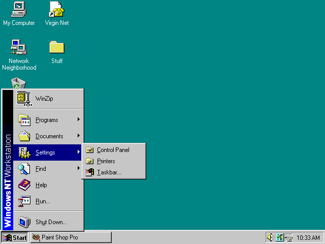
Task: Expand the Documents submenu arrow
Action: pos(79,136)
